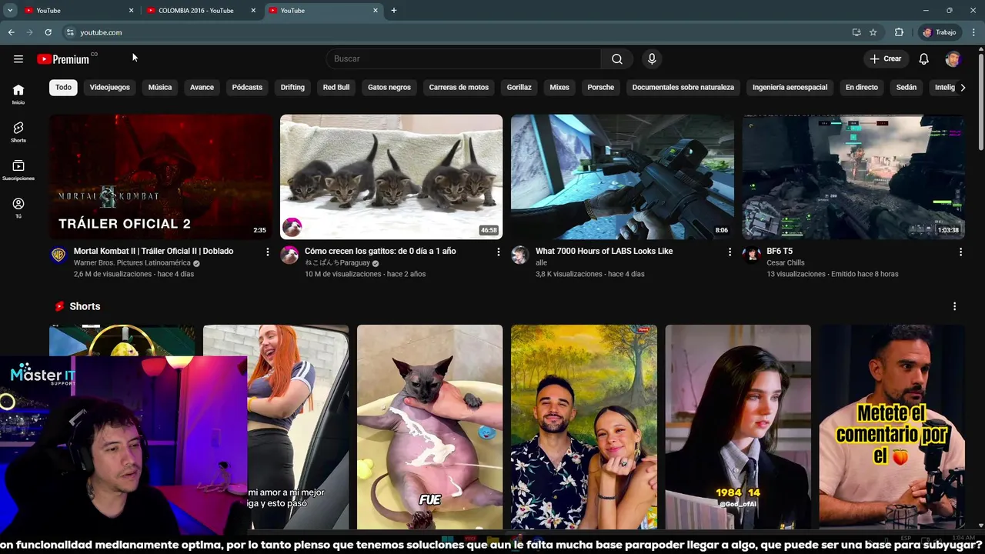Screen dimensions: 985x554
Task: Open the sphynx cat bath Short
Action: pos(429,427)
